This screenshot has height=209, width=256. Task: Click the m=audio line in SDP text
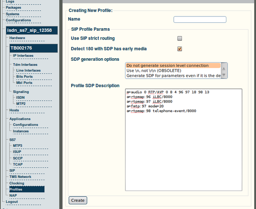[x=168, y=92]
